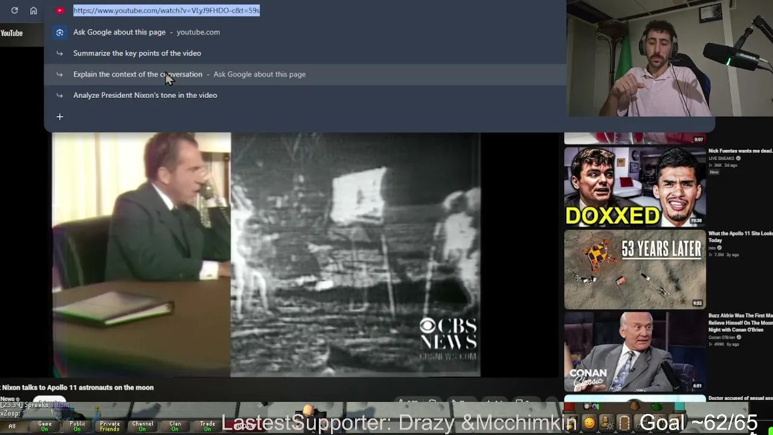Open the 53 Years Later thumbnail

[635, 269]
